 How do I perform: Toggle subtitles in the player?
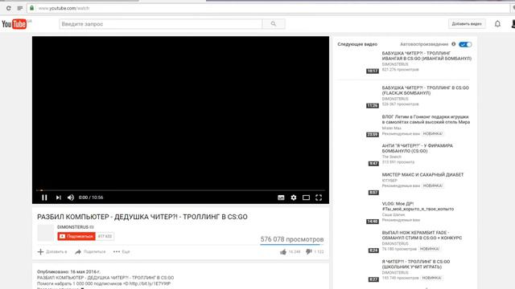pos(281,197)
